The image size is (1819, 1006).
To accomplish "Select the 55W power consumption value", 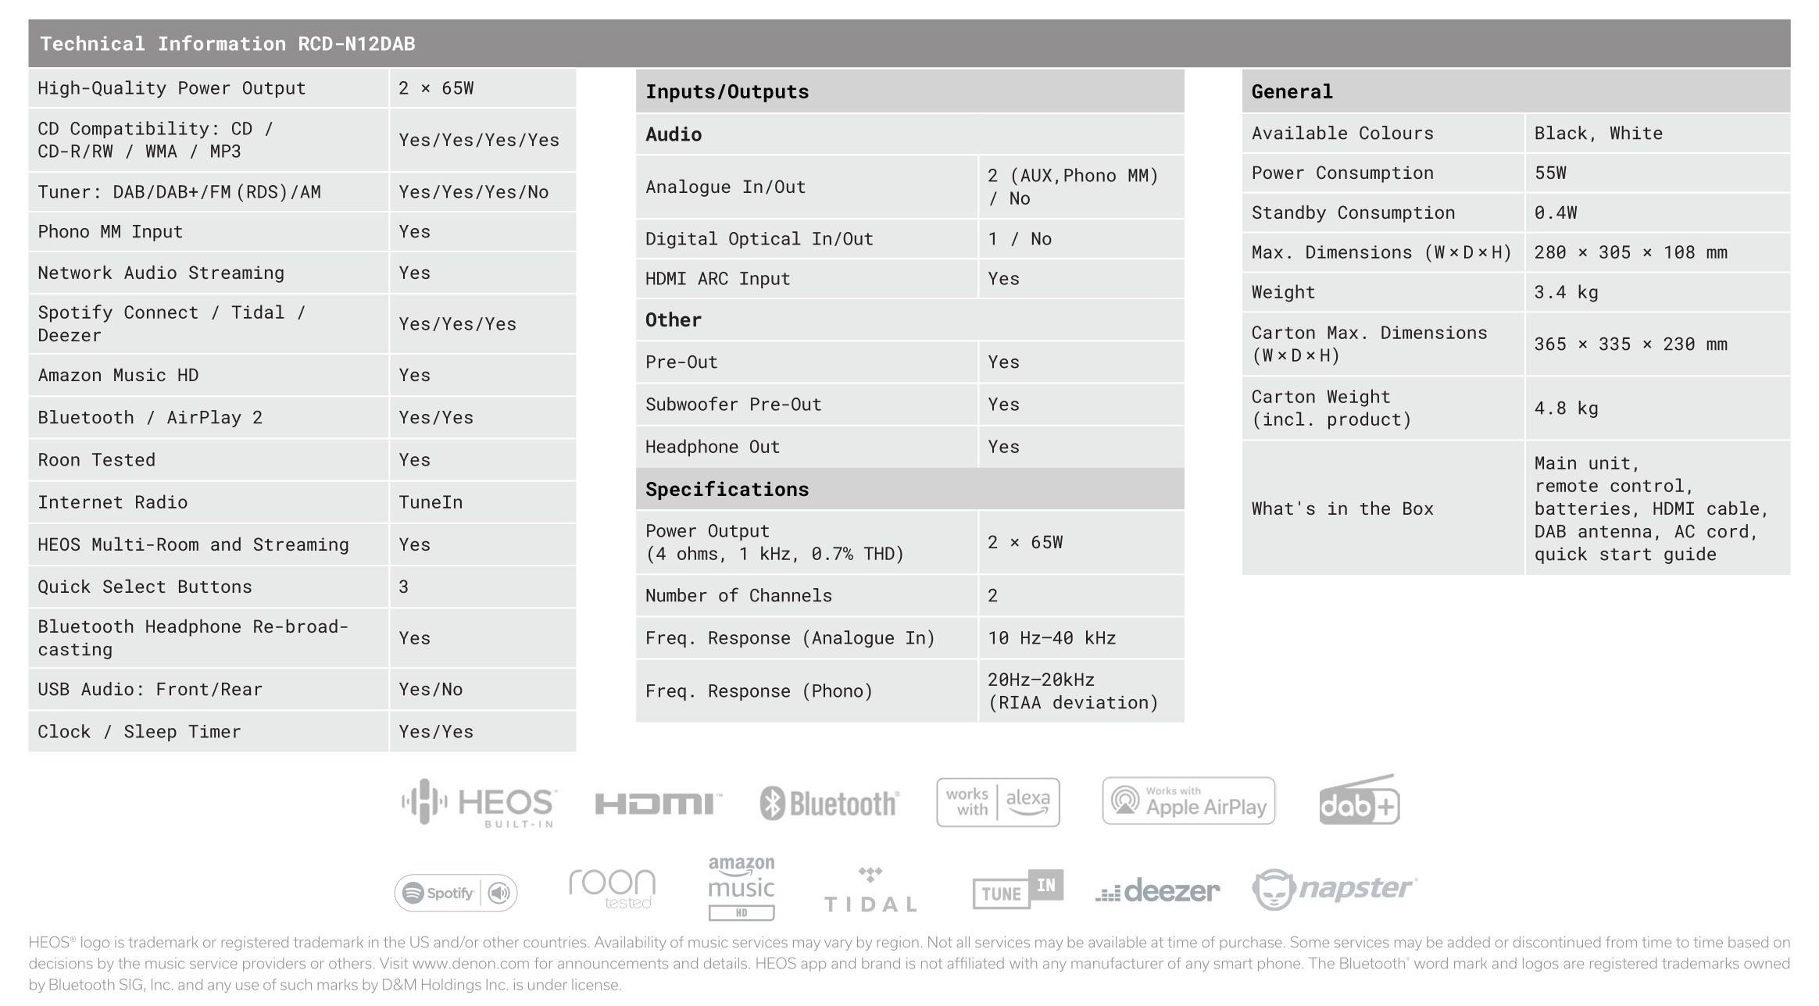I will pos(1550,173).
